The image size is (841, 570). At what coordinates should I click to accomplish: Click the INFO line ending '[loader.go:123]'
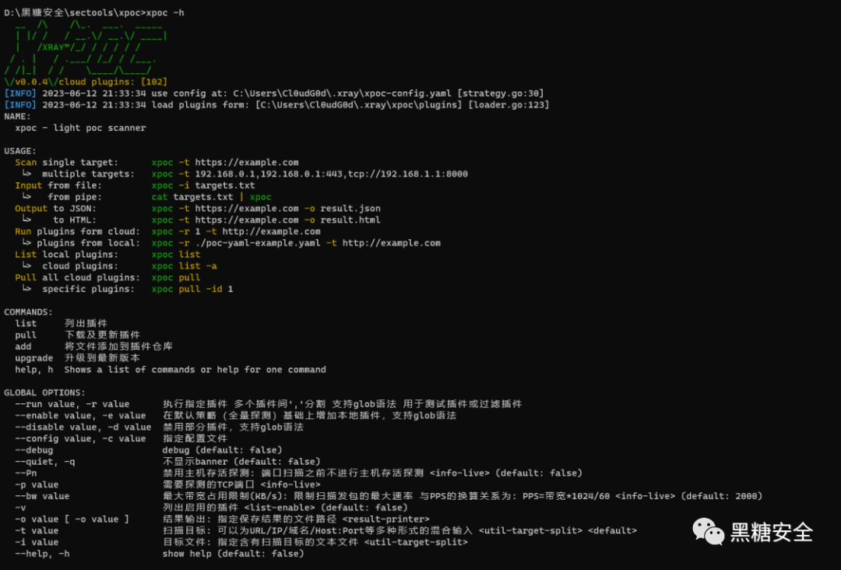point(276,104)
